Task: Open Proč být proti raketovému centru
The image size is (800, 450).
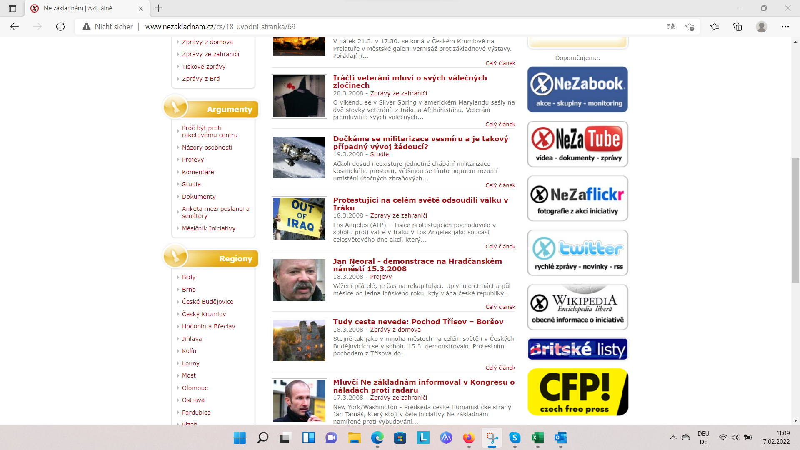Action: coord(210,131)
